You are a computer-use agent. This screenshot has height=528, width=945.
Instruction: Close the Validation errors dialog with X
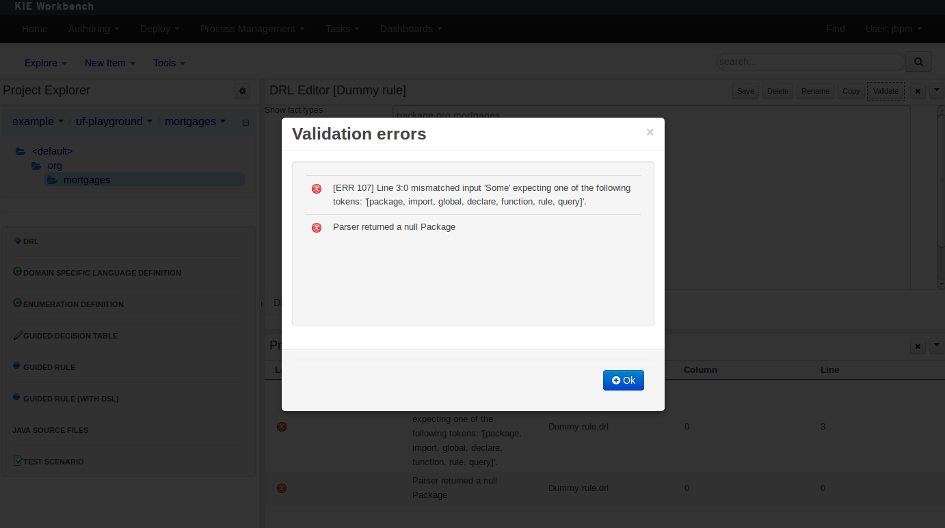650,133
